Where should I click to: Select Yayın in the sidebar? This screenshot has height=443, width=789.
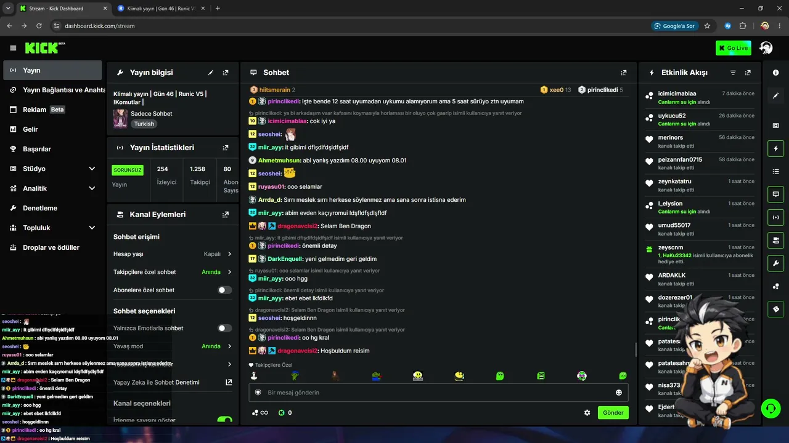point(53,70)
